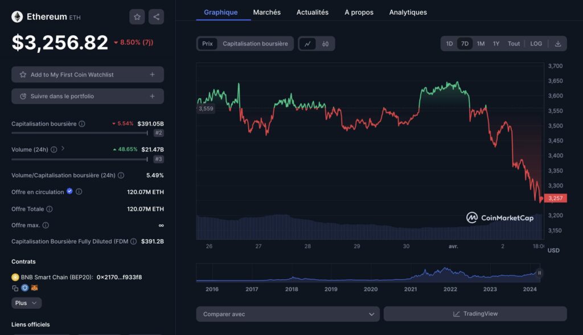Set chart range to 7D
This screenshot has width=583, height=335.
465,44
